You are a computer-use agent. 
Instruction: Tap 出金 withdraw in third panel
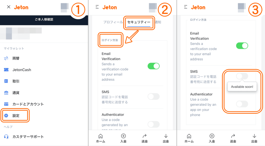coord(254,138)
